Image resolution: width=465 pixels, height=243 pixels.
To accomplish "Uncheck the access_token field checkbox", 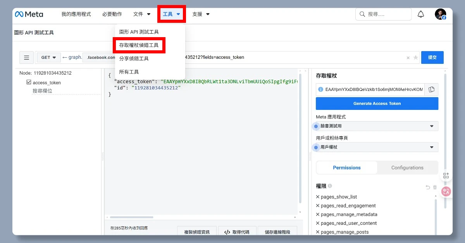I will [x=29, y=82].
